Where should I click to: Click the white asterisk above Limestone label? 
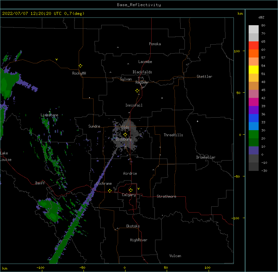50,112
